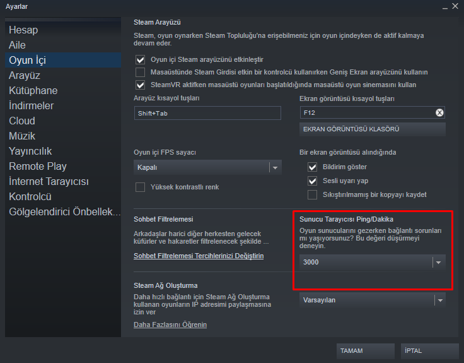Toggle 'Oyun içi Steam arayüzünü etkinleştir' checkbox
Screen dimensions: 464x363
[x=140, y=60]
